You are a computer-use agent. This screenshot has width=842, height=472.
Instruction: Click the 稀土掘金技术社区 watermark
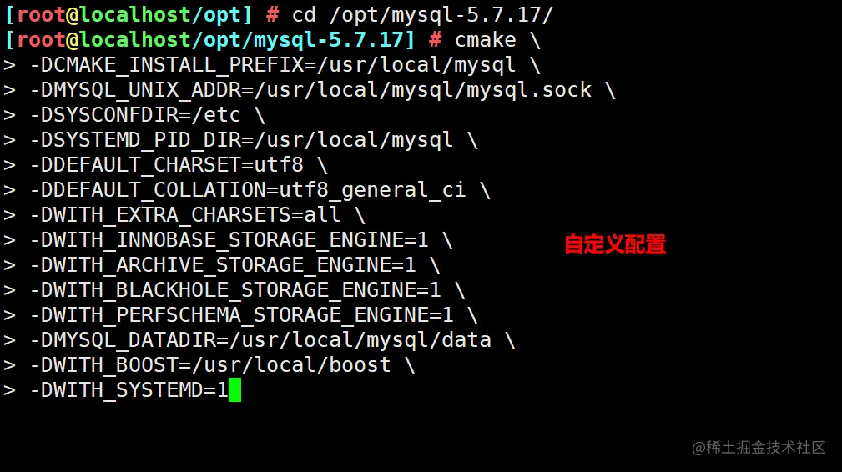point(759,447)
